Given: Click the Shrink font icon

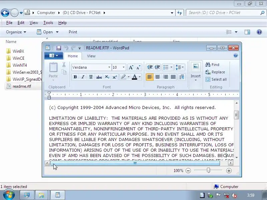Looking at the screenshot, I should (x=138, y=68).
